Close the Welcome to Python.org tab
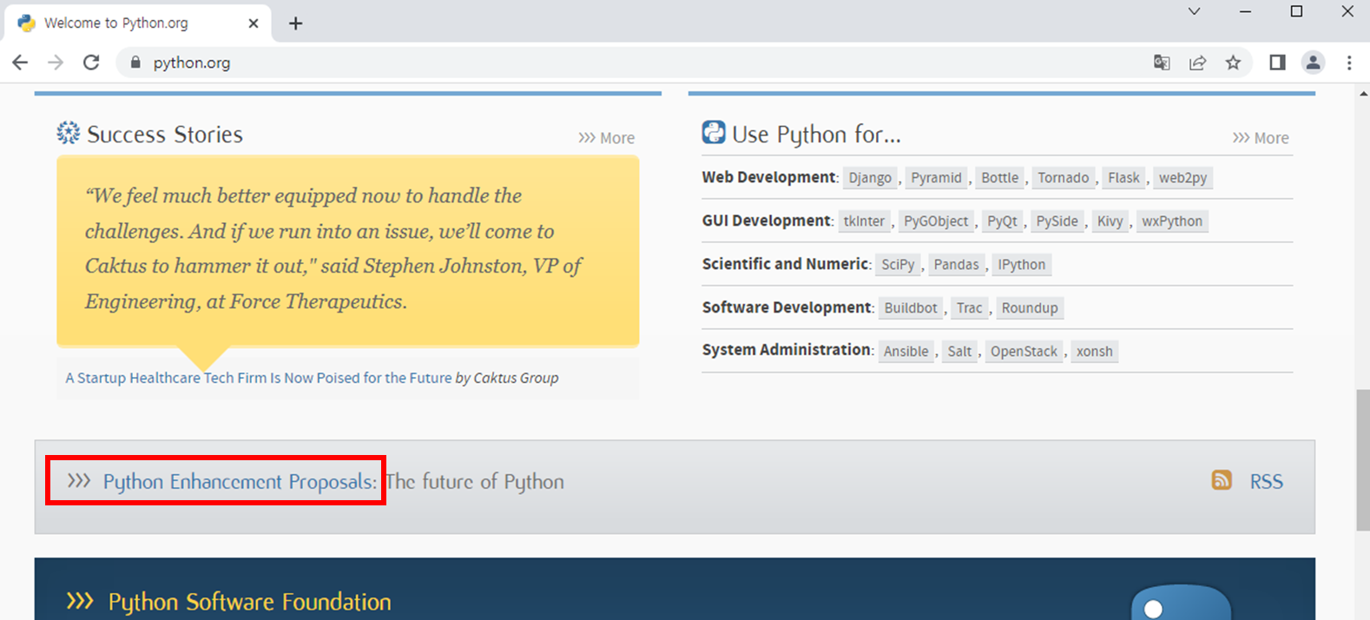Image resolution: width=1370 pixels, height=620 pixels. [x=254, y=23]
